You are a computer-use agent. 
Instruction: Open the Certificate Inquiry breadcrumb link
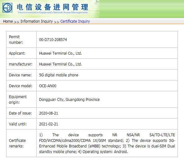(75, 21)
